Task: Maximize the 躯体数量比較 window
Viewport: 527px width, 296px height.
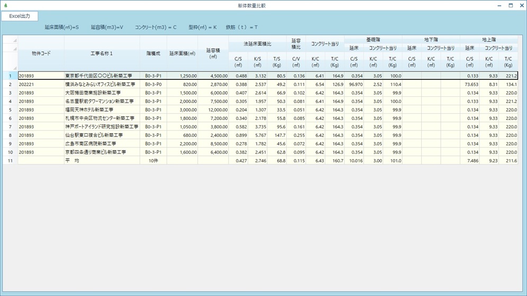Action: (511, 5)
